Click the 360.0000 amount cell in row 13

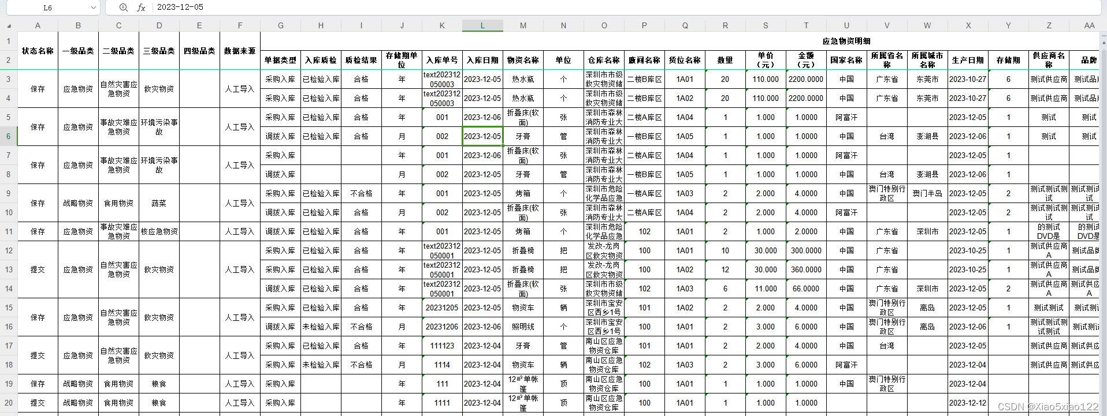806,269
